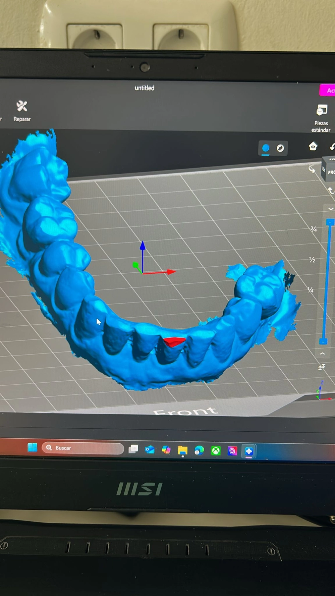Click the bottom handle of section slider
This screenshot has height=596, width=335.
(323, 341)
